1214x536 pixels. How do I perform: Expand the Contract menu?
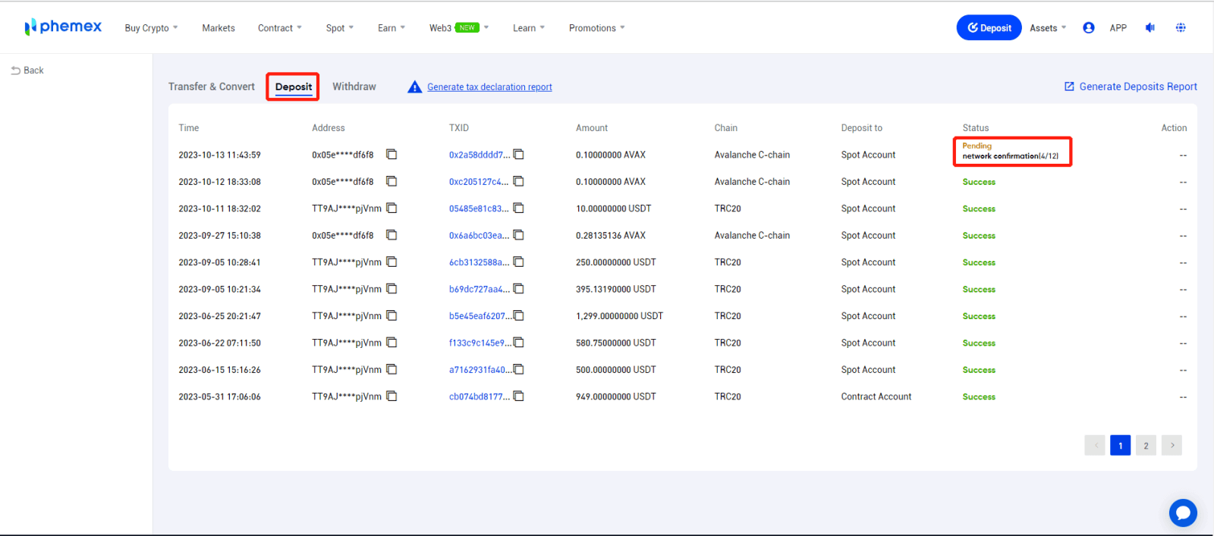tap(279, 28)
